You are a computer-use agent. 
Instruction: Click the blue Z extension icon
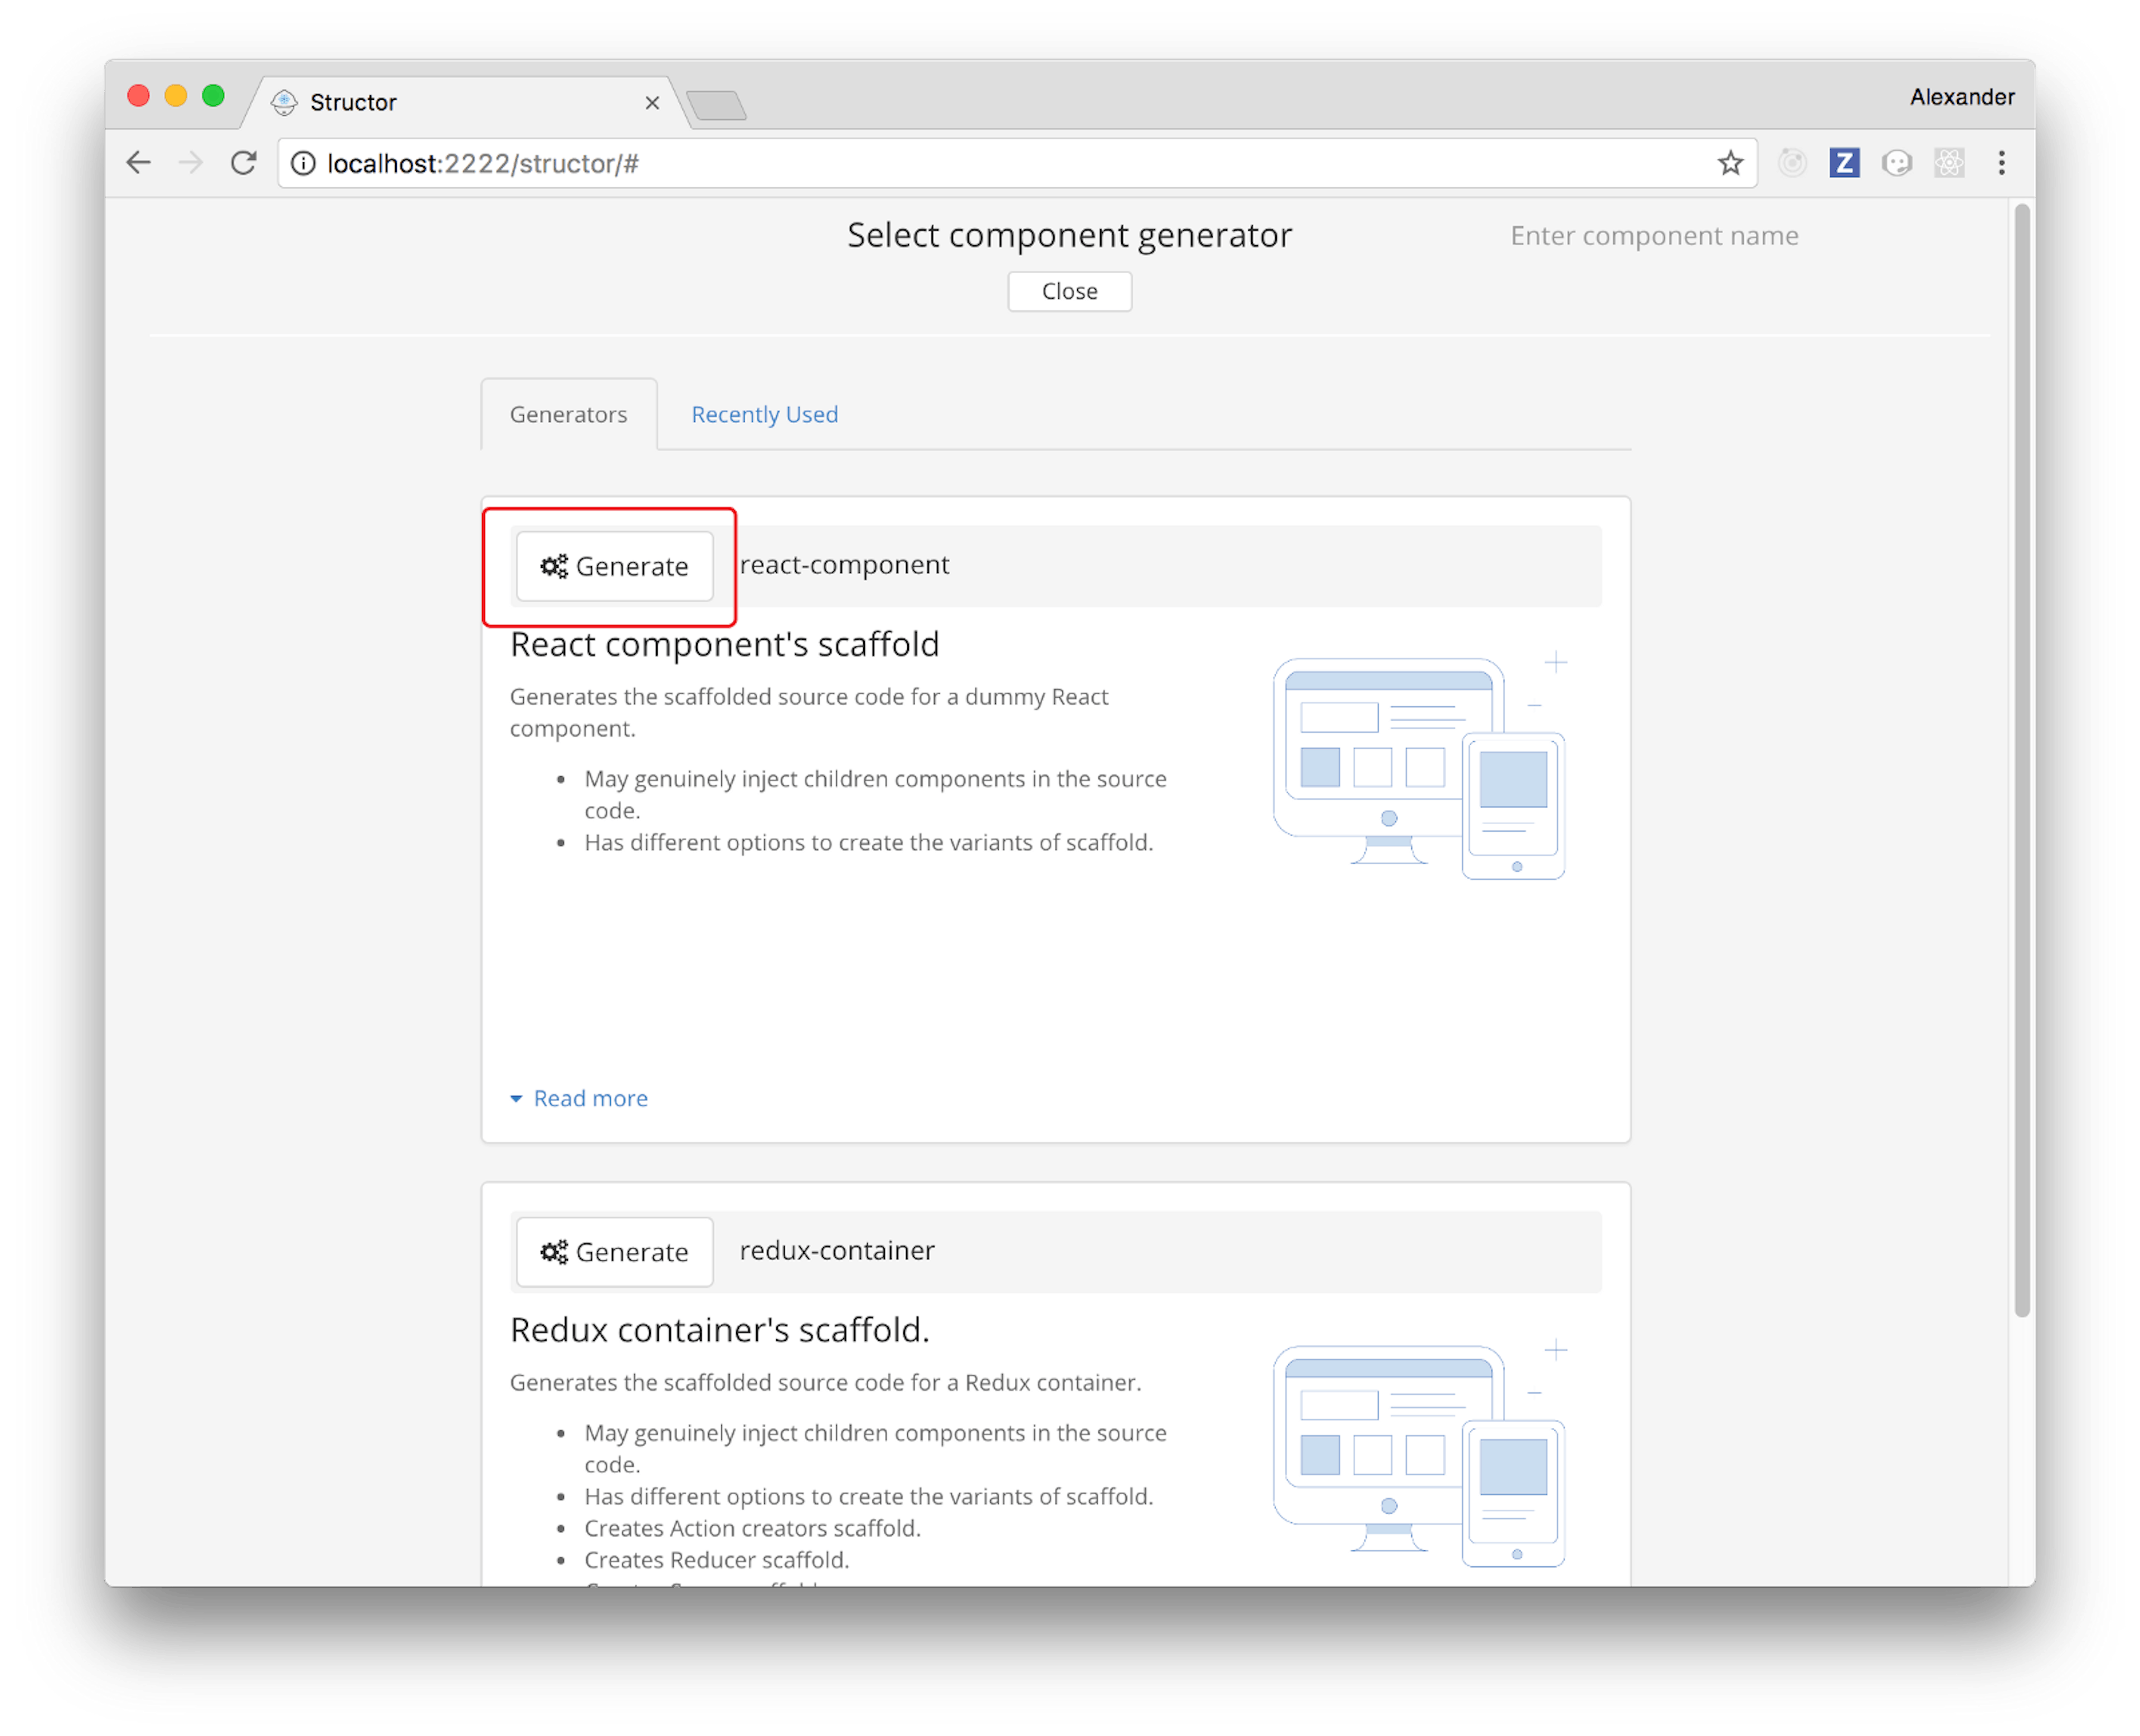[x=1844, y=163]
